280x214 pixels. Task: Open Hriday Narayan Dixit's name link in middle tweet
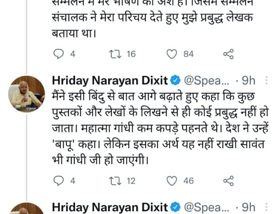110,81
